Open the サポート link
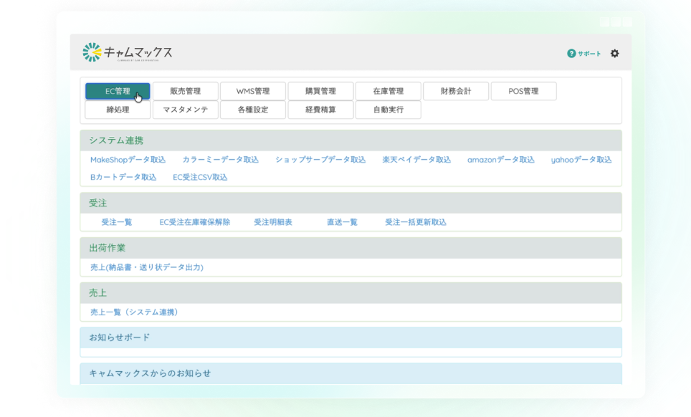 589,54
